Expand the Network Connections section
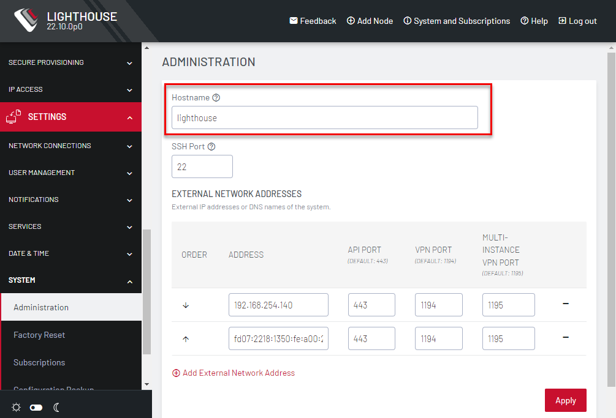Image resolution: width=616 pixels, height=418 pixels. [70, 146]
